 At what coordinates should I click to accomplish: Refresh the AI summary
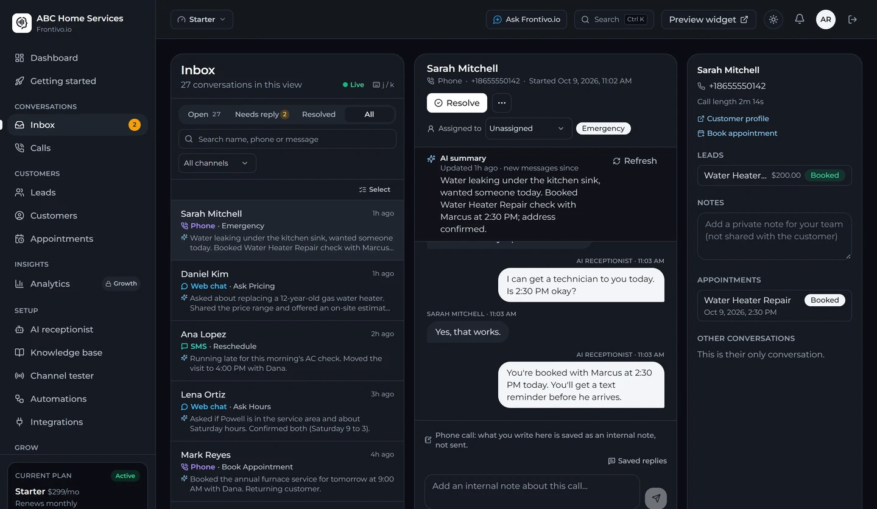(x=635, y=161)
